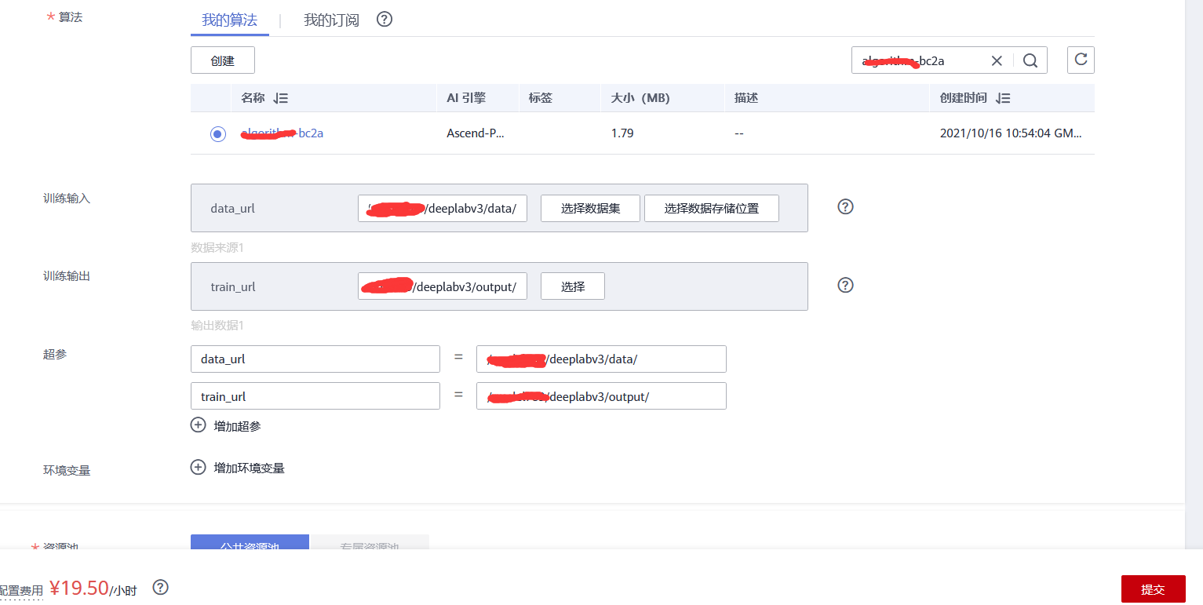The image size is (1203, 605).
Task: Sort algorithms by 名称 column icon
Action: click(x=281, y=98)
